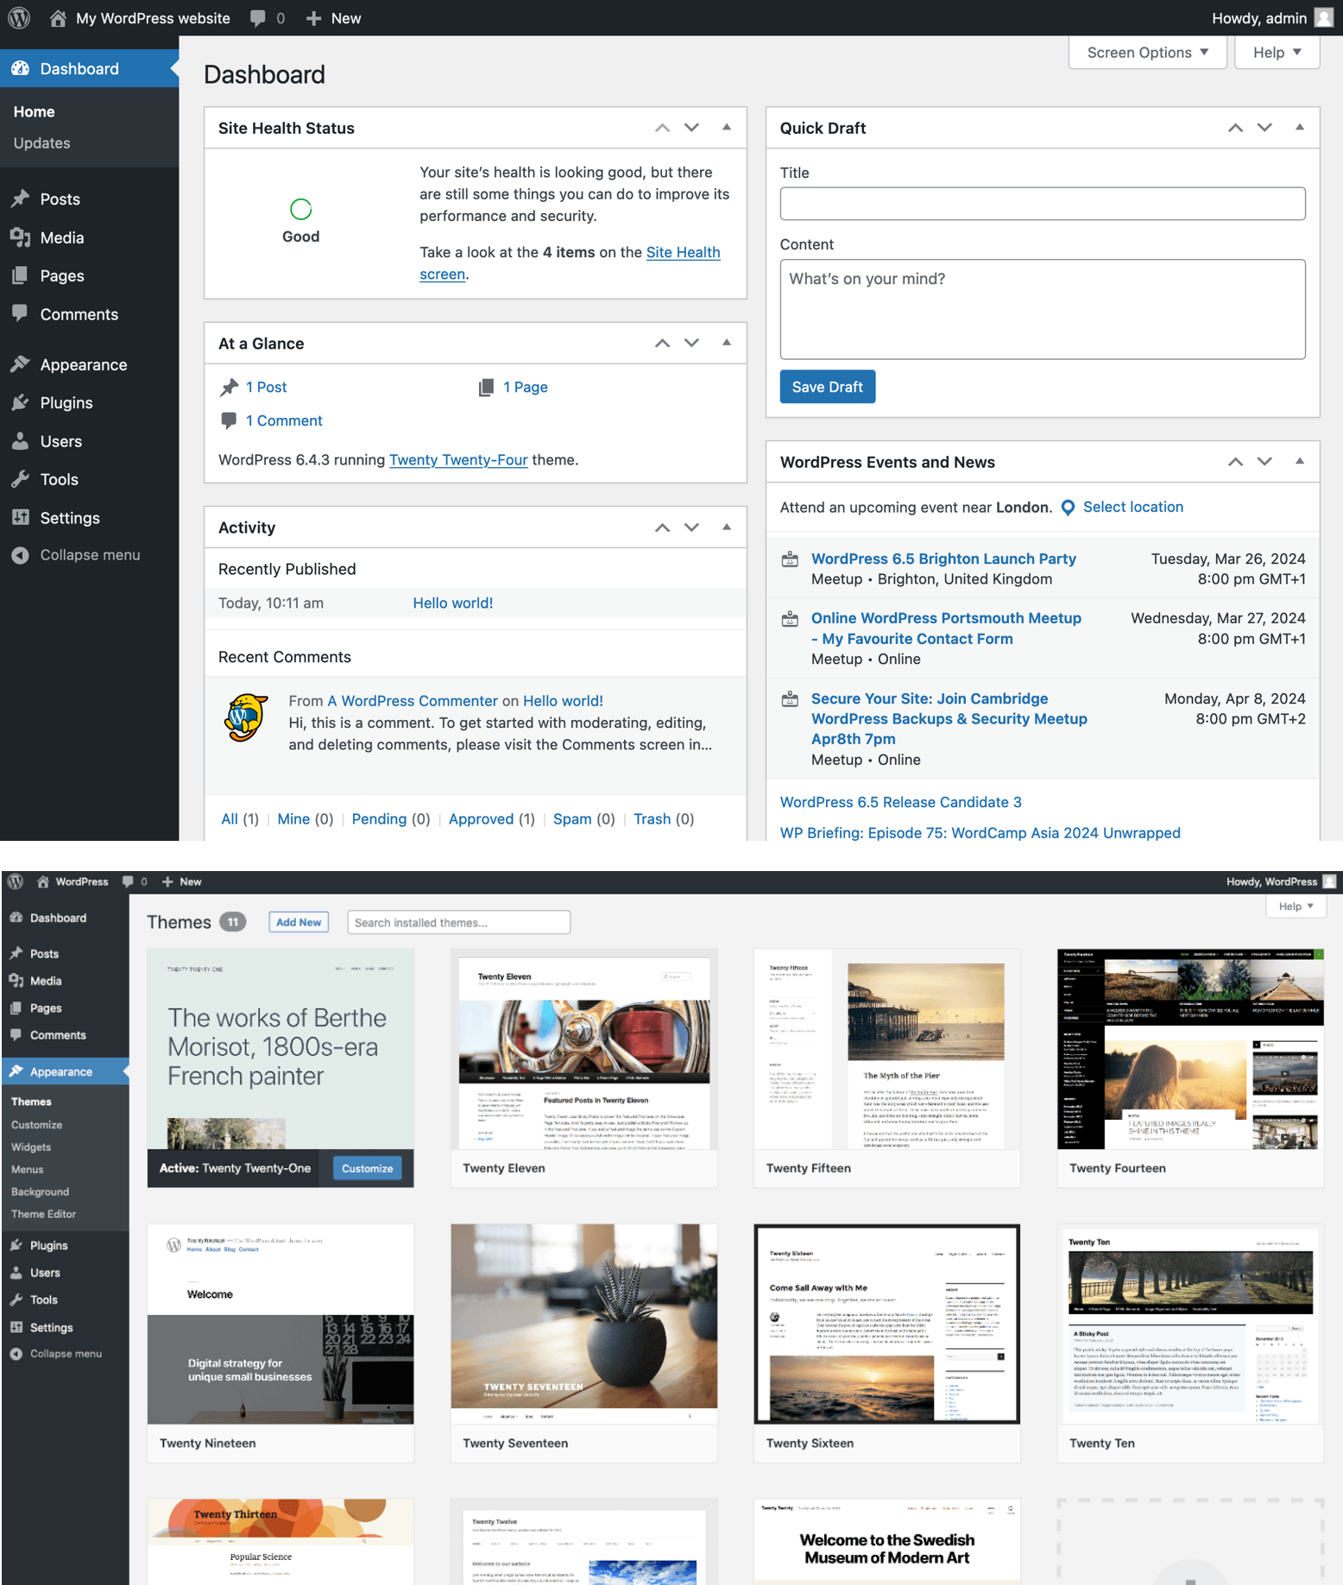Toggle the Quick Draft panel with its triangle
The height and width of the screenshot is (1585, 1343).
[x=1299, y=128]
